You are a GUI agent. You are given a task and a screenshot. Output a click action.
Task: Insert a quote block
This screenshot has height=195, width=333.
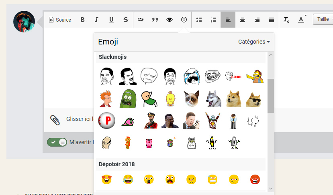pyautogui.click(x=155, y=20)
